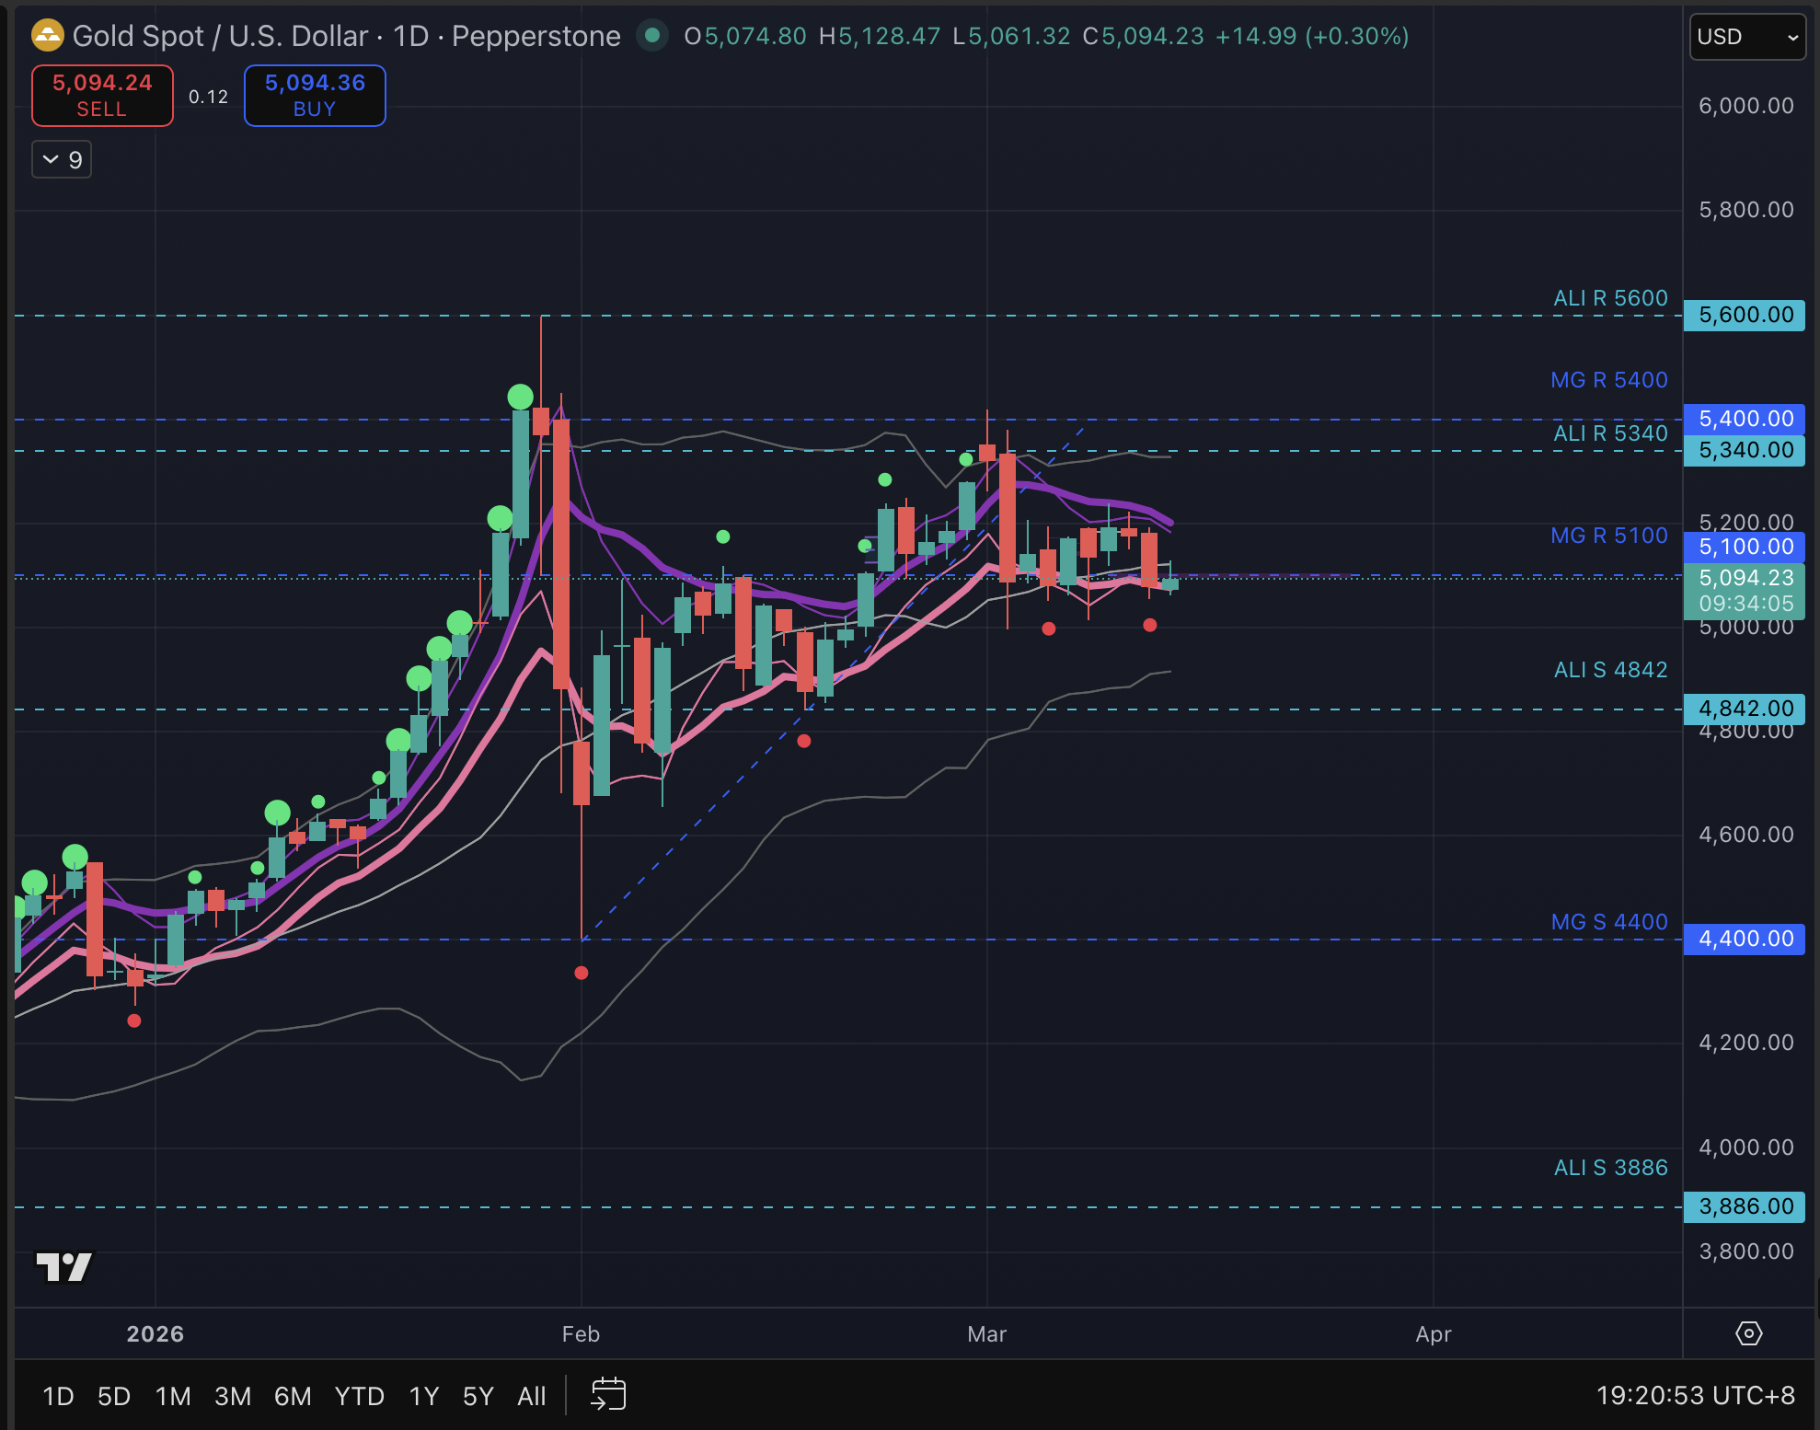Open the USD currency dropdown
Viewport: 1820px width, 1430px height.
[x=1746, y=37]
